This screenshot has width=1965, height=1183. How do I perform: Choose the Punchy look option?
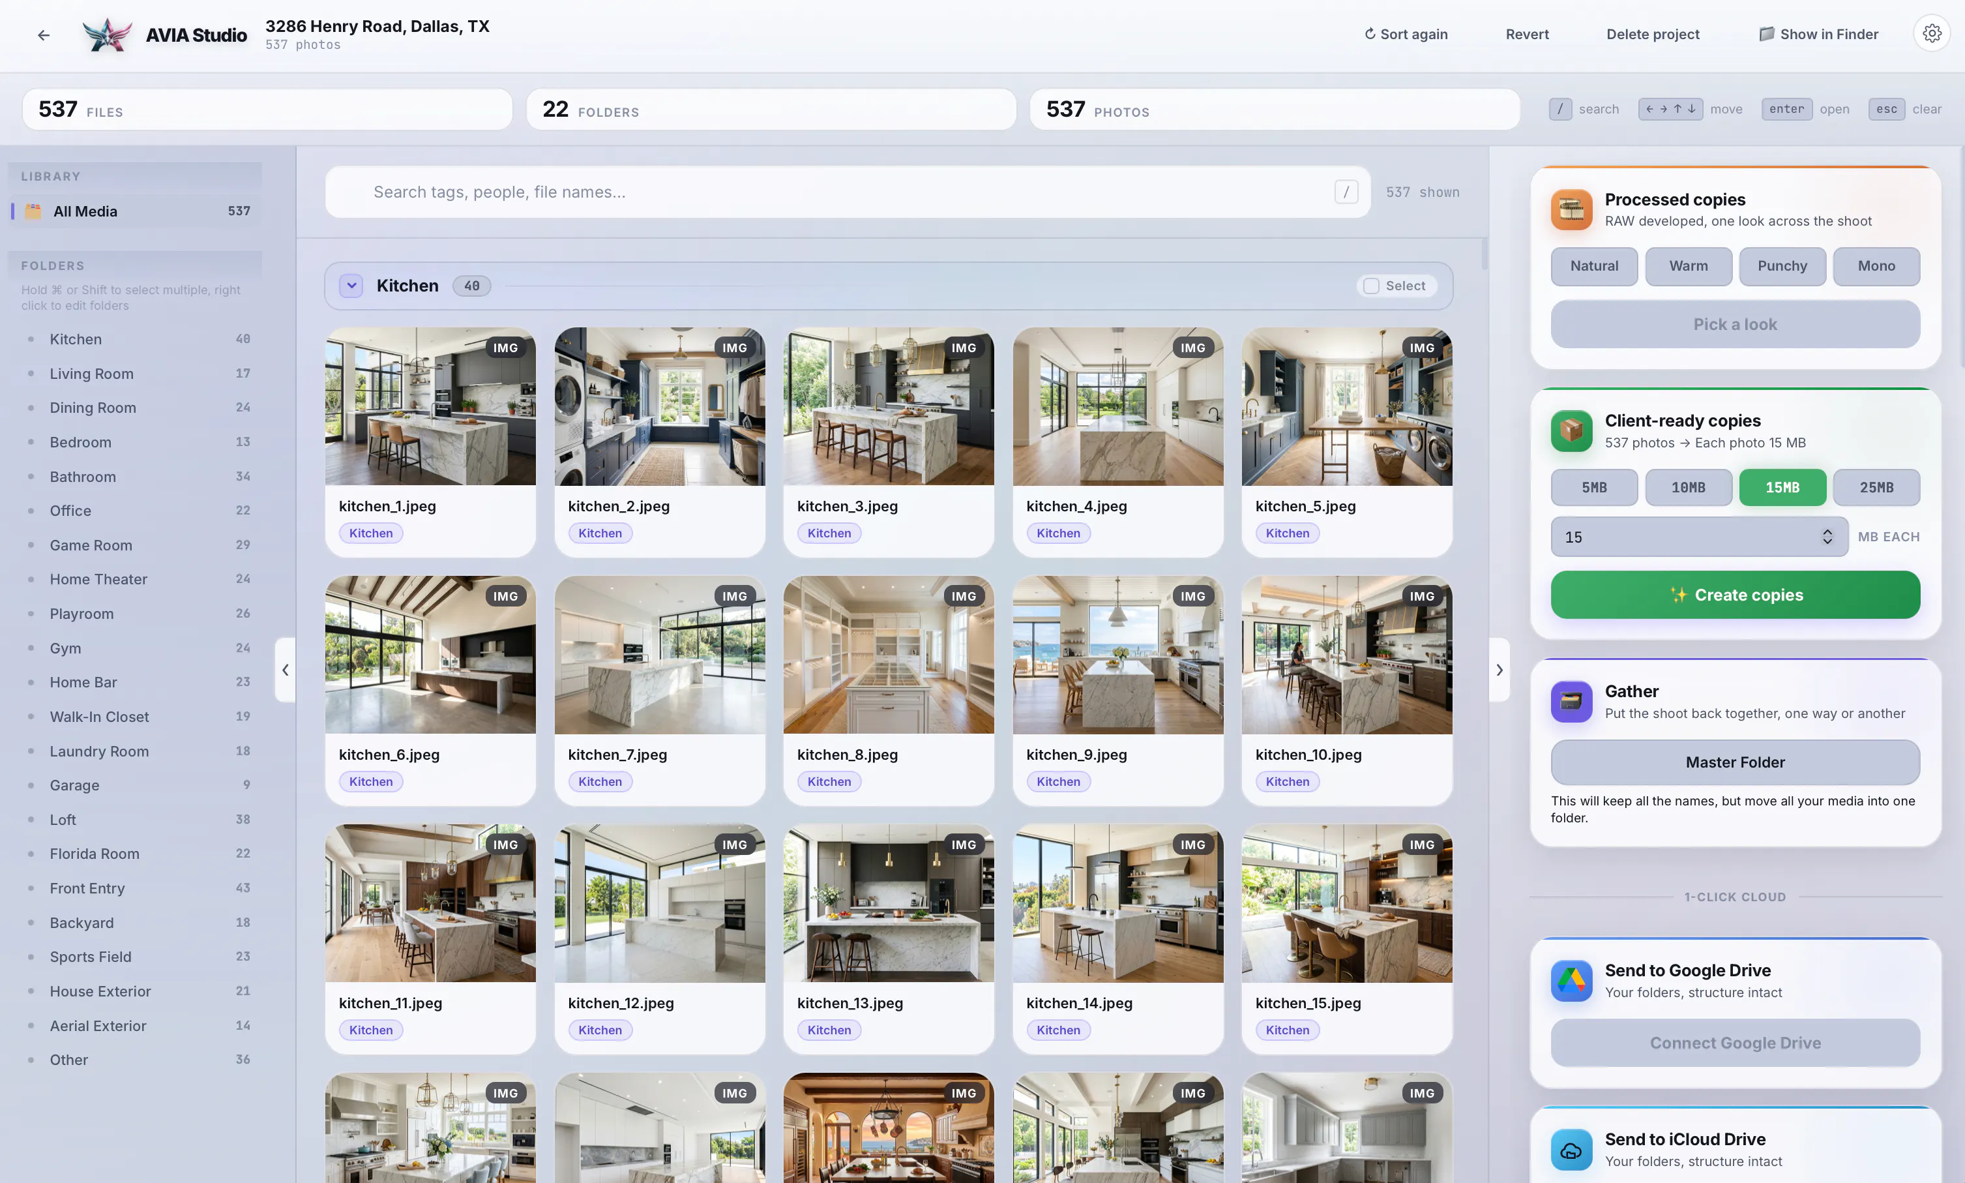(1782, 266)
